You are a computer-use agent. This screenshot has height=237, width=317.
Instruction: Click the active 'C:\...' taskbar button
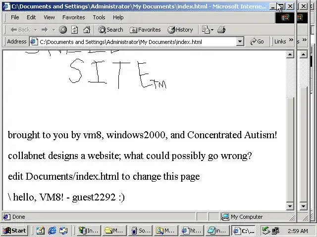click(243, 231)
